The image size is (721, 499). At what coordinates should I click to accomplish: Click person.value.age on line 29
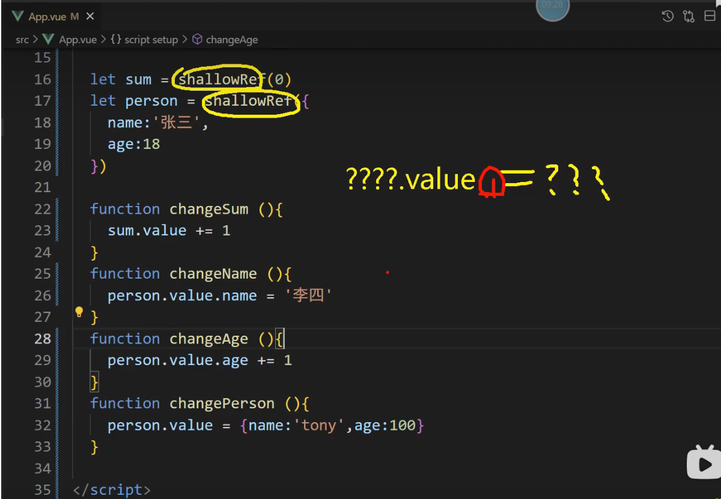(x=178, y=360)
